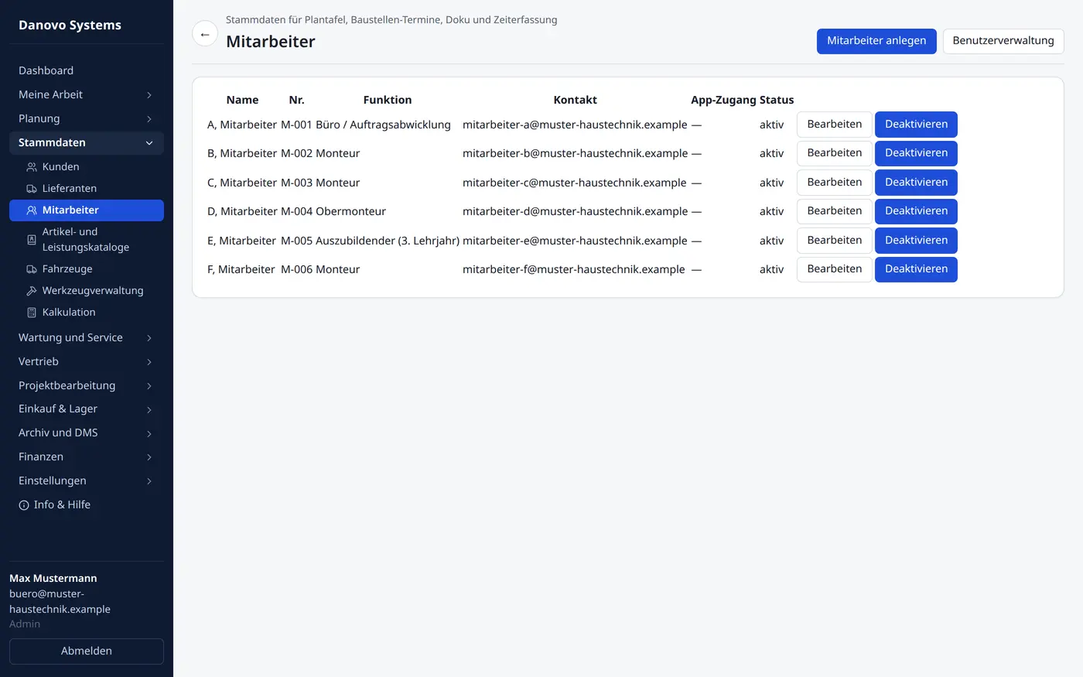Viewport: 1083px width, 677px height.
Task: Click Deaktivieren for M-002
Action: click(916, 153)
